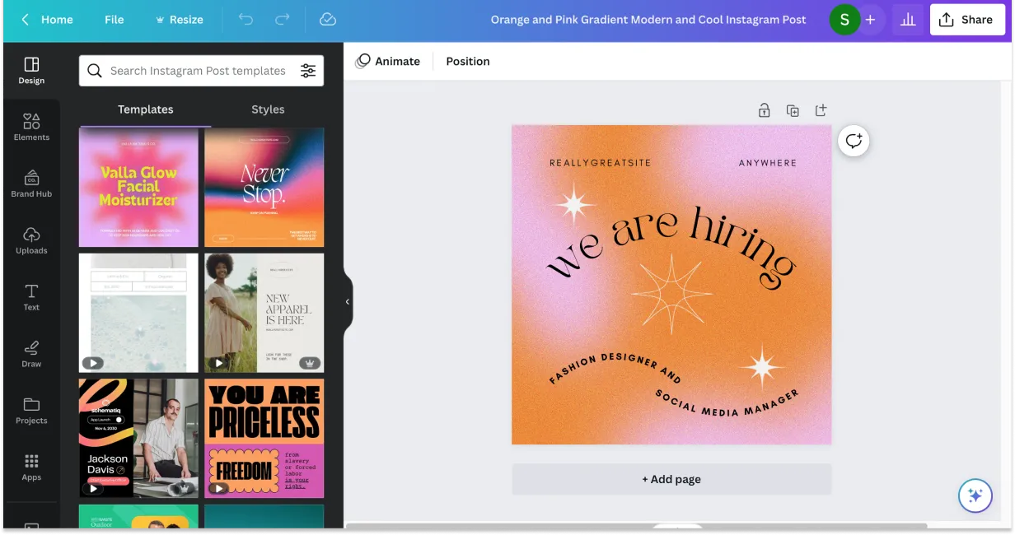Open the user avatar S
Image resolution: width=1015 pixels, height=535 pixels.
point(844,20)
